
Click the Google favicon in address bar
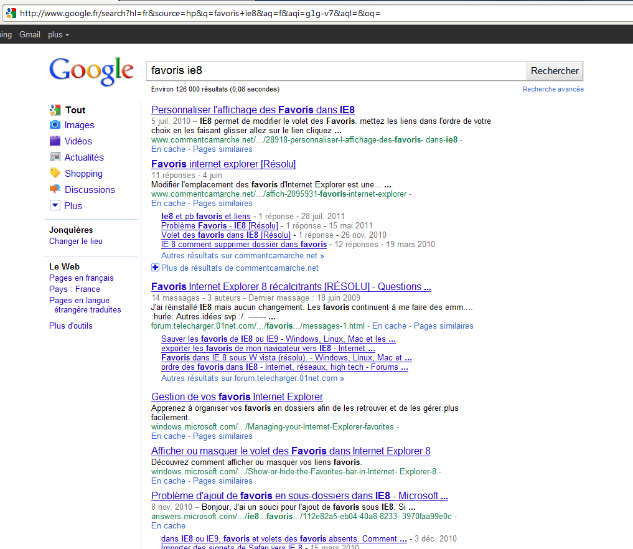pos(11,13)
